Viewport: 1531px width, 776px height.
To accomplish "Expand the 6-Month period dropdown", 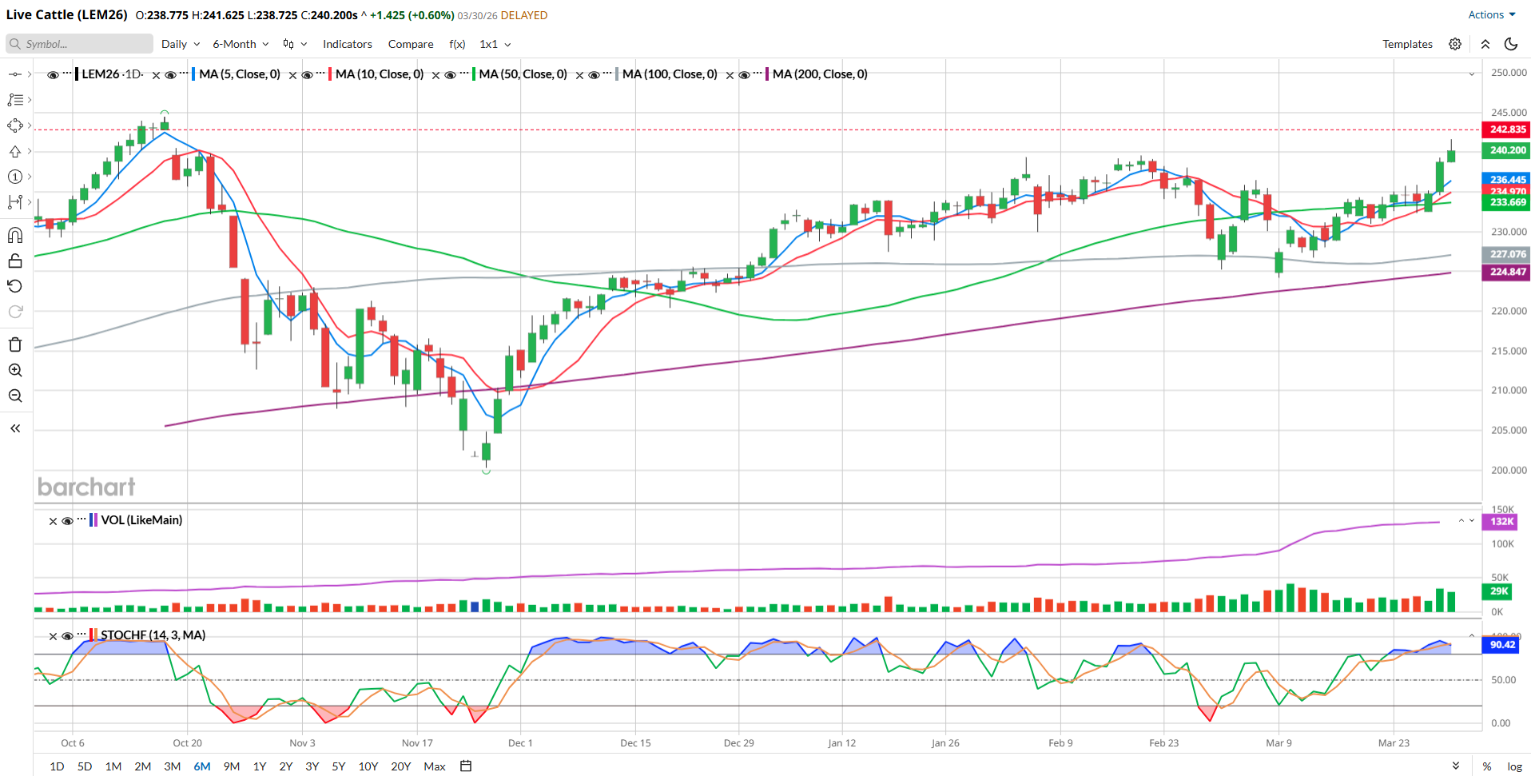I will click(x=240, y=44).
